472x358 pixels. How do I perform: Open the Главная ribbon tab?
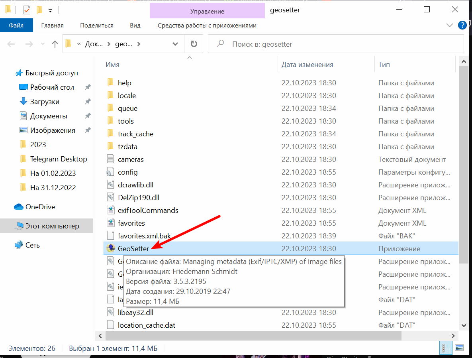coord(52,25)
